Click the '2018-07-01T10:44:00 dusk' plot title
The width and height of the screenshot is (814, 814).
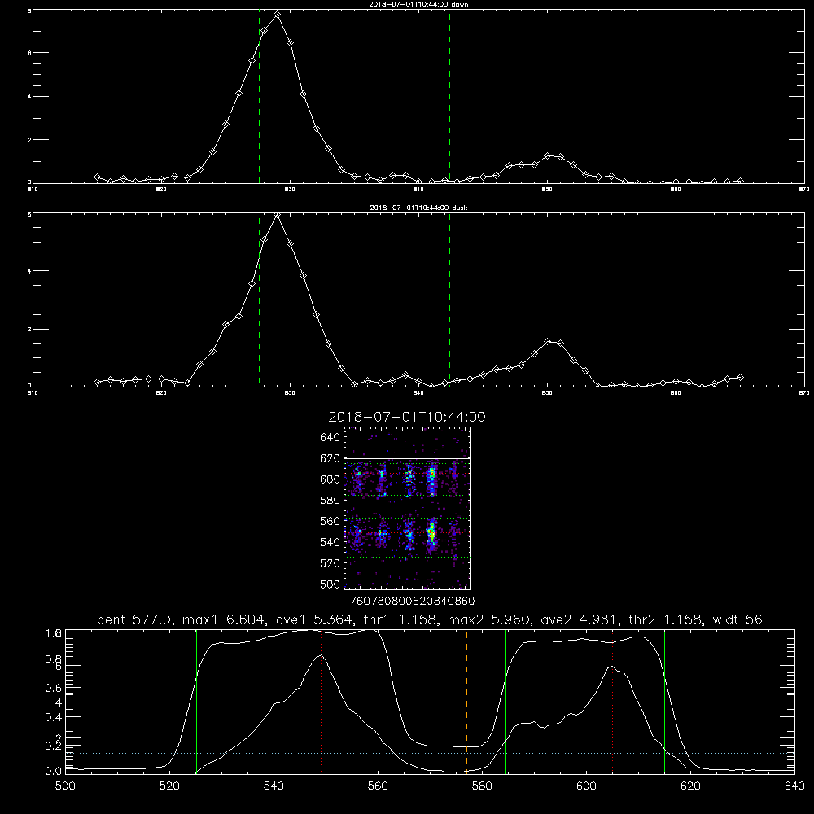click(418, 208)
